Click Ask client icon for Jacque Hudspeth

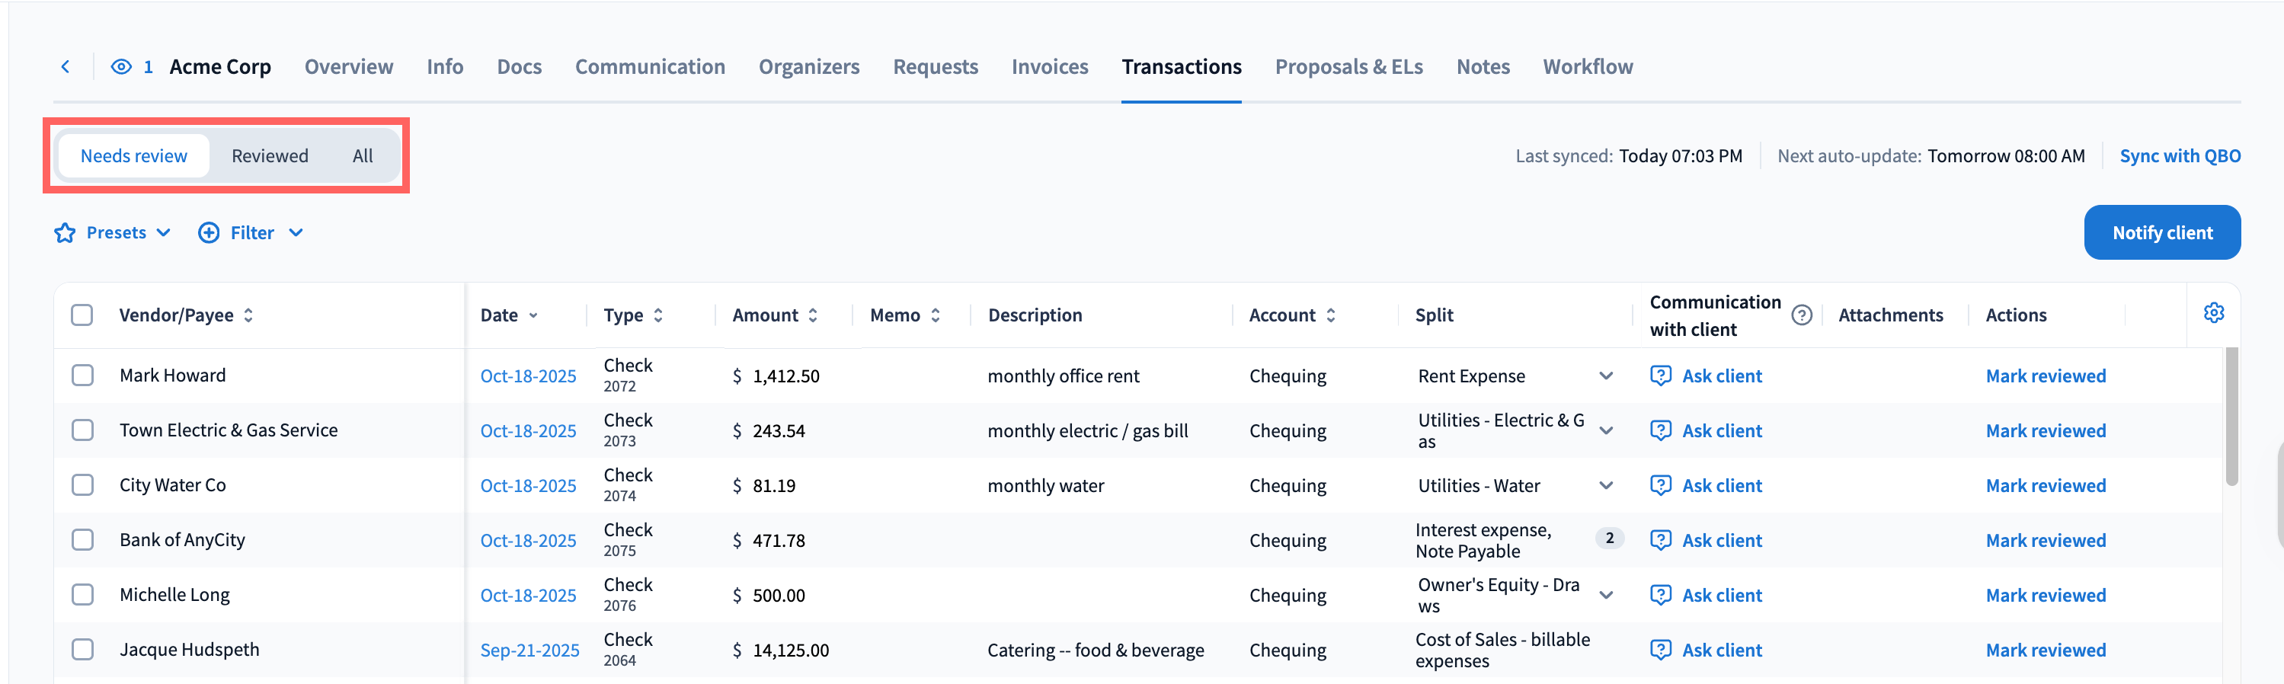(x=1660, y=650)
